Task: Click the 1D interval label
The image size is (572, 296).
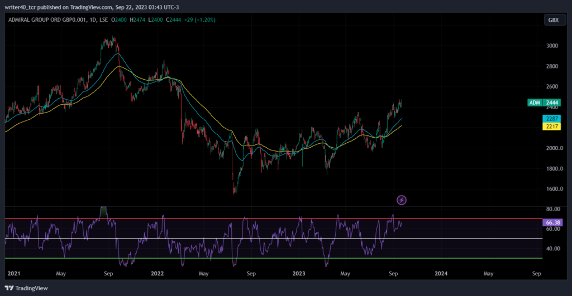Action: point(93,20)
